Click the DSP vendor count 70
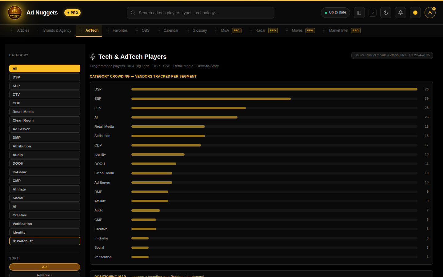Screen dimensions: 443x277 [427, 89]
